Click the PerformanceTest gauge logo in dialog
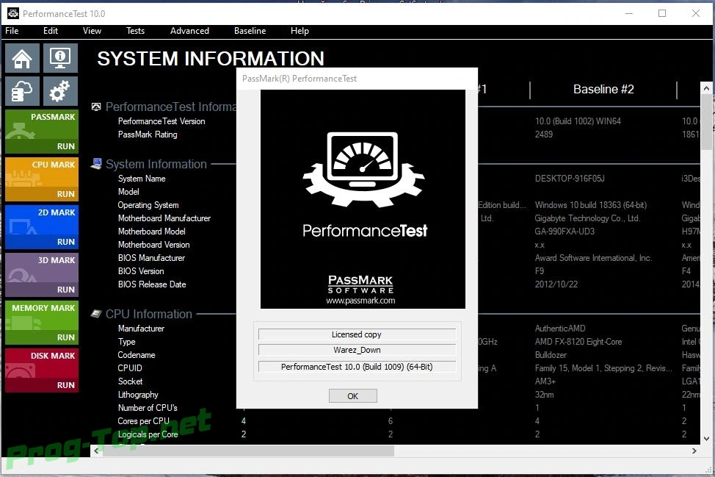 363,170
